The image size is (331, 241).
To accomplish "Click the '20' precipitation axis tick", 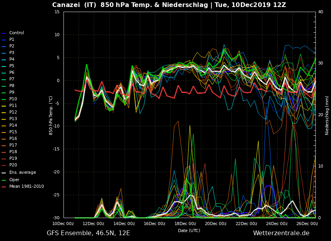I will [x=320, y=115].
